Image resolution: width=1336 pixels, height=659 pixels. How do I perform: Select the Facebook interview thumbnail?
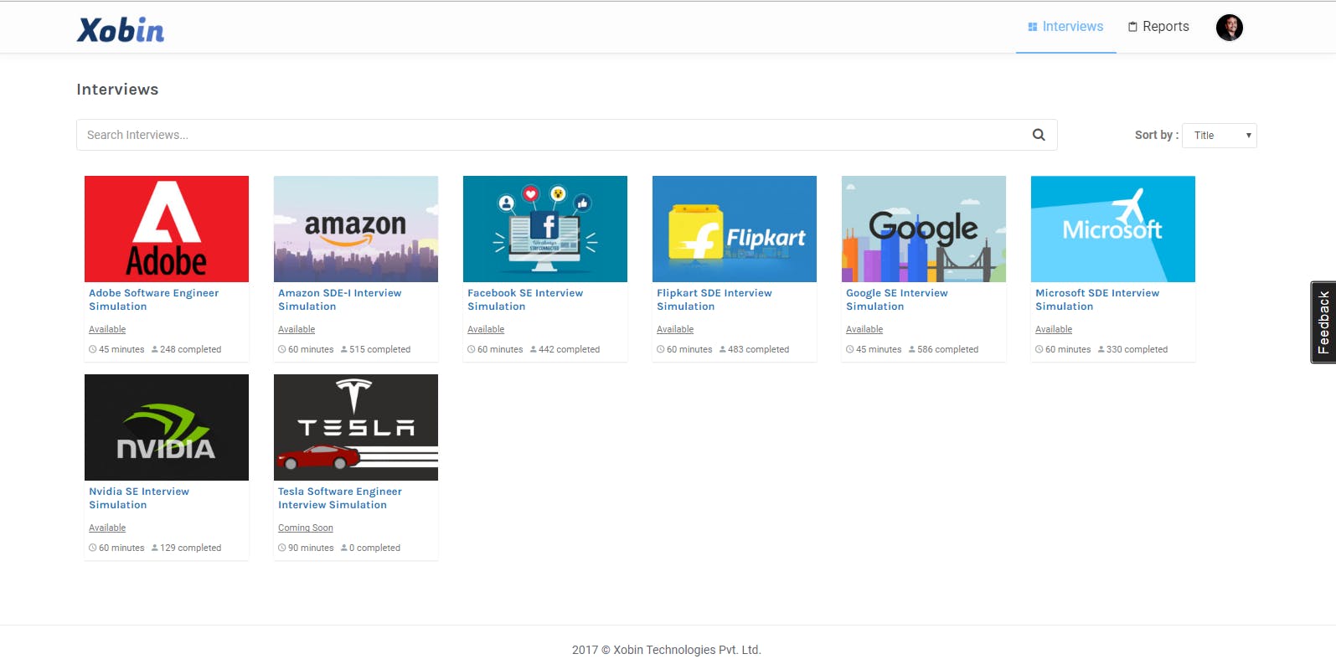click(x=545, y=229)
